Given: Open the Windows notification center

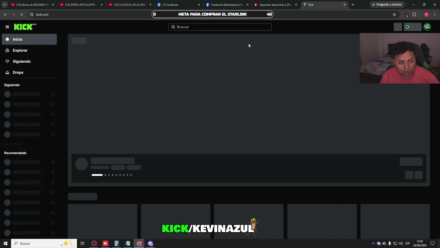Looking at the screenshot, I should 432,244.
